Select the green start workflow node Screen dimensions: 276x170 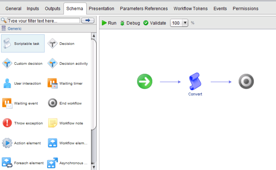[x=145, y=81]
